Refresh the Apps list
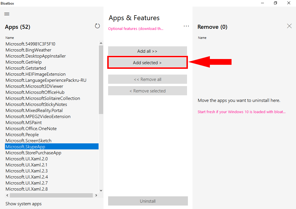 pos(97,26)
